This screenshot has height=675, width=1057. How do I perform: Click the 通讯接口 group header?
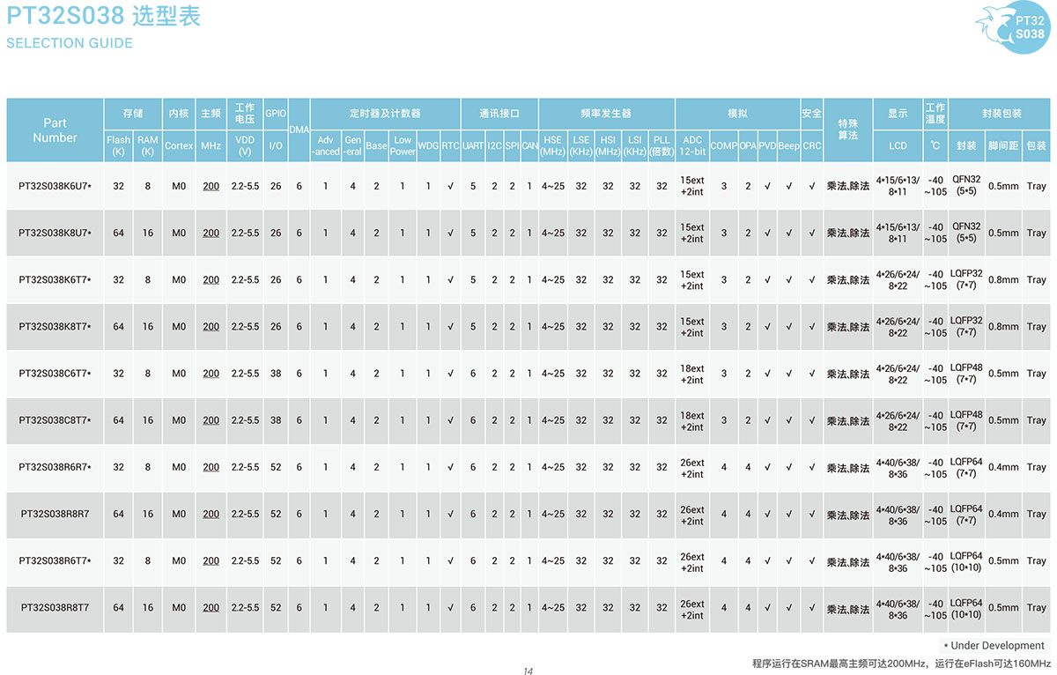pyautogui.click(x=499, y=114)
